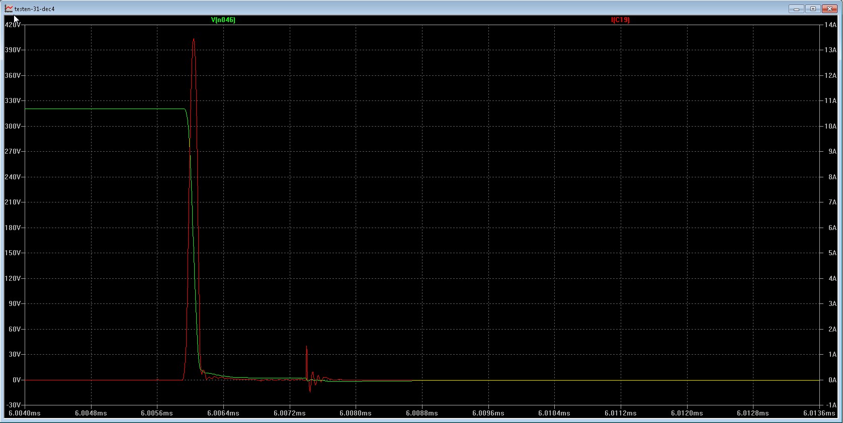Click the 180V left axis label
The height and width of the screenshot is (423, 843).
(13, 228)
